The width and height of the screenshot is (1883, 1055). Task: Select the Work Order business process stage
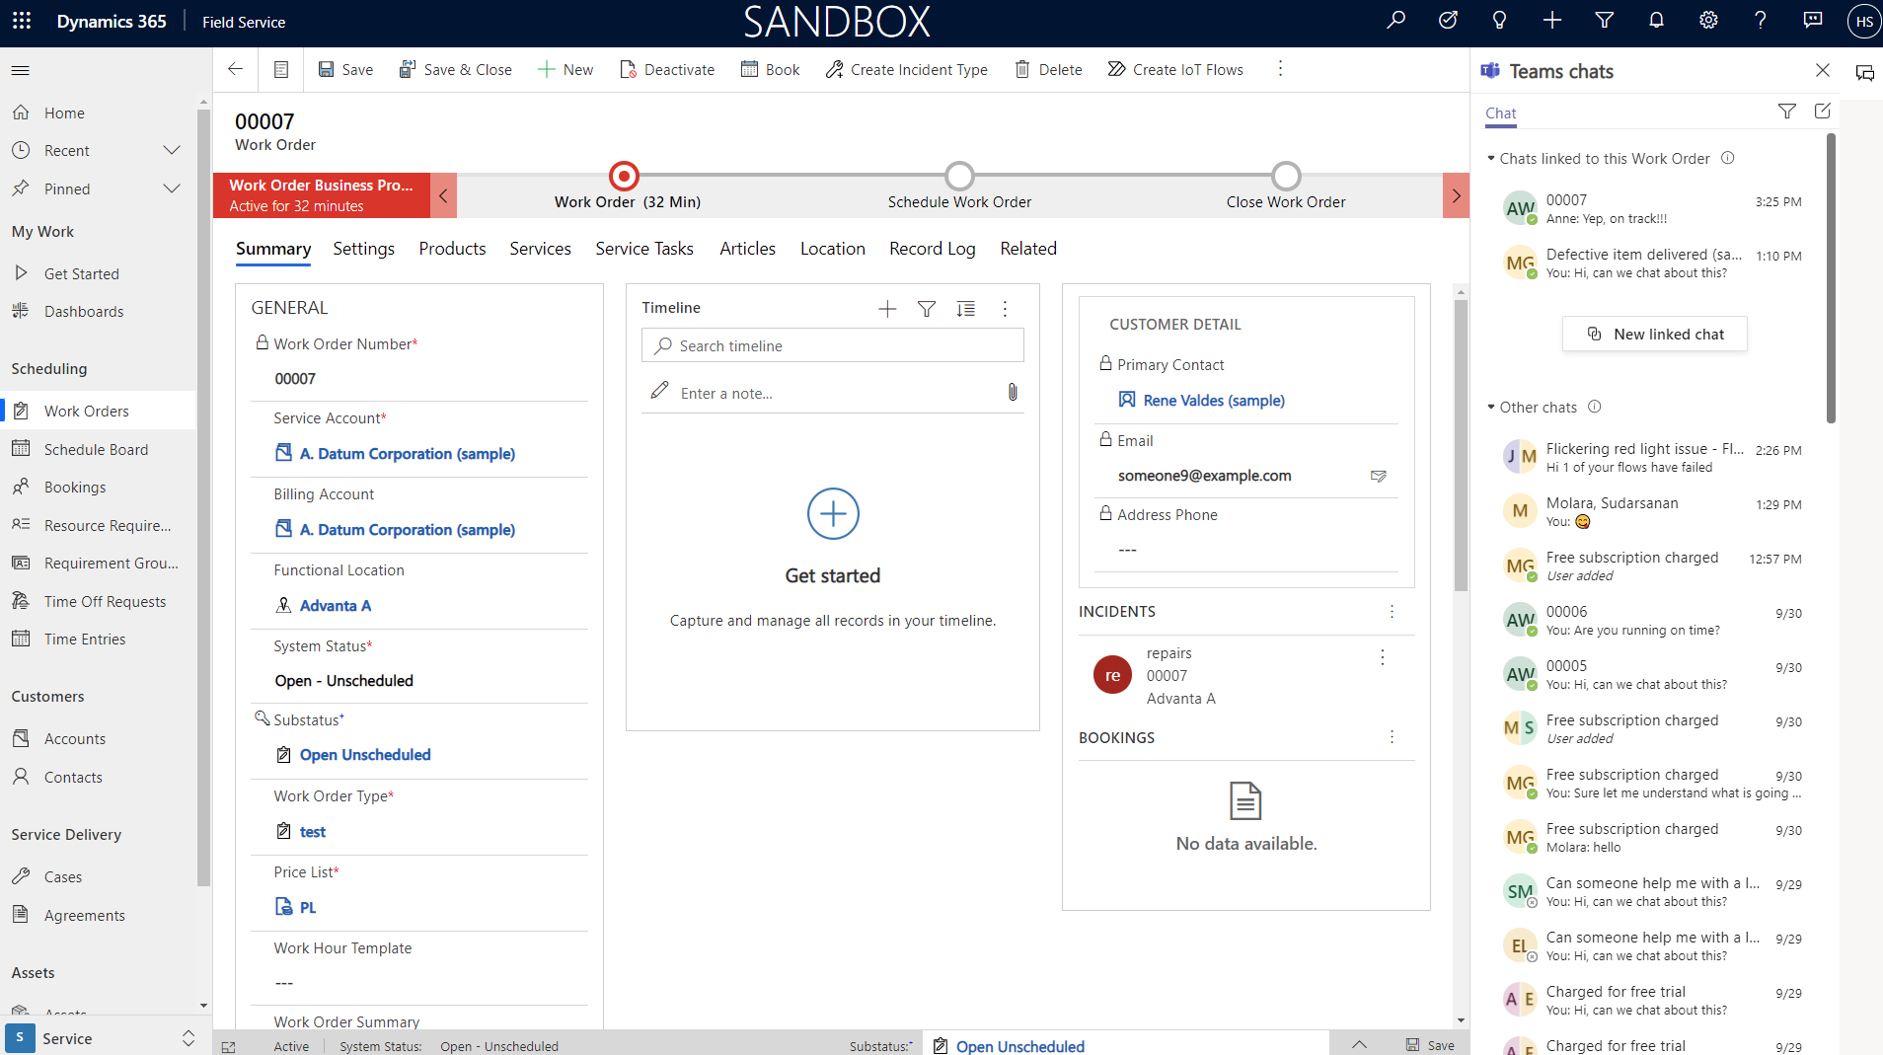coord(624,177)
